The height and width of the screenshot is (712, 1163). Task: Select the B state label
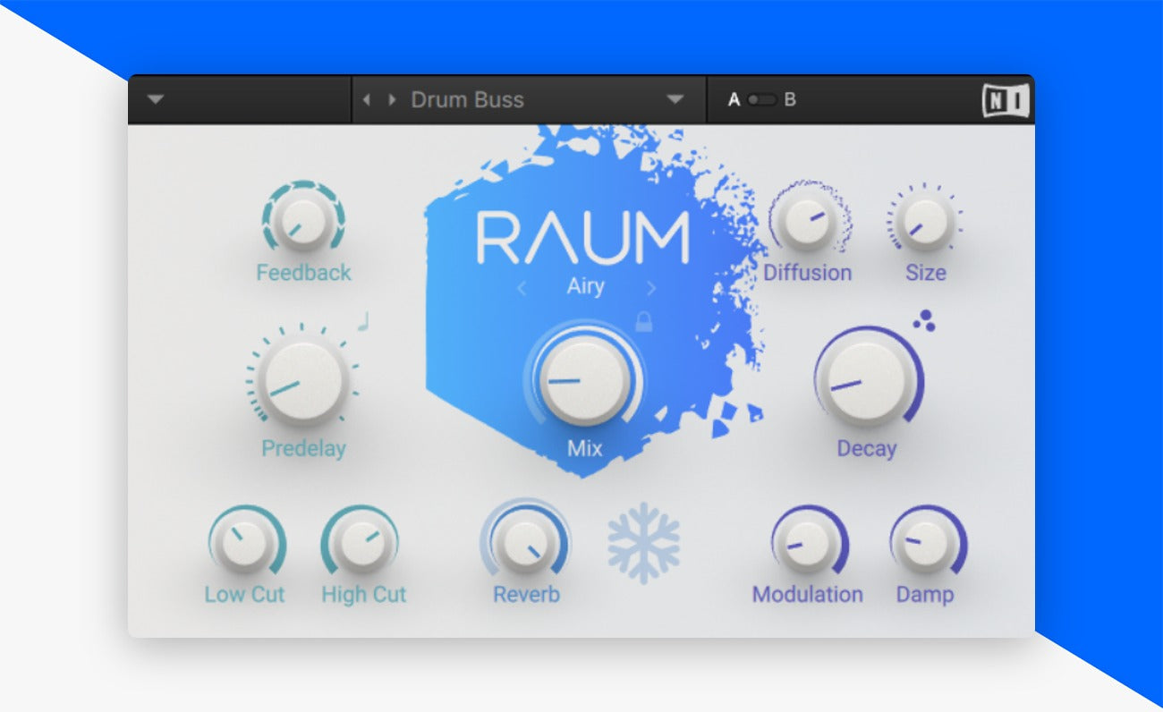coord(790,99)
